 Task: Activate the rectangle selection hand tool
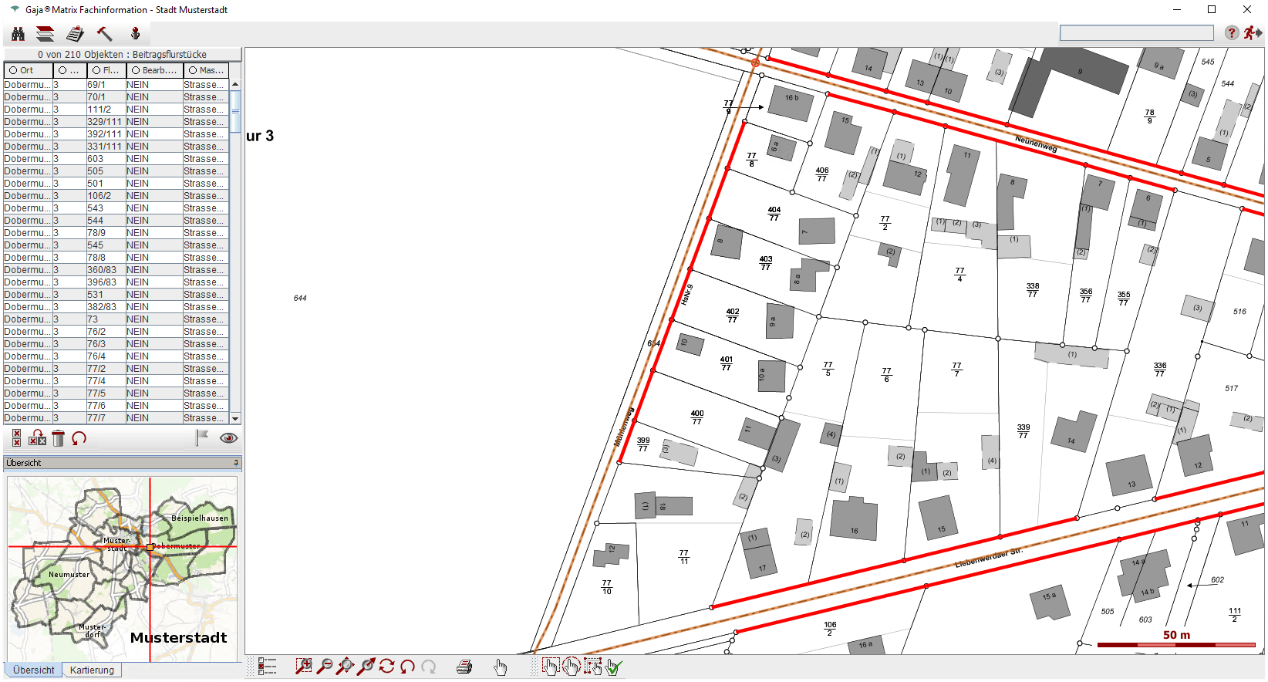(550, 667)
